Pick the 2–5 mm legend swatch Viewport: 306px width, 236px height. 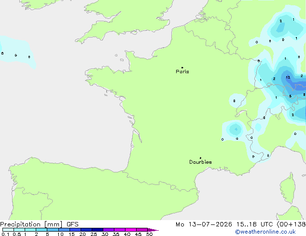coord(42,230)
